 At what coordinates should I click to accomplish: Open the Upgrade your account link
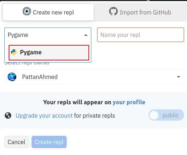[44, 116]
